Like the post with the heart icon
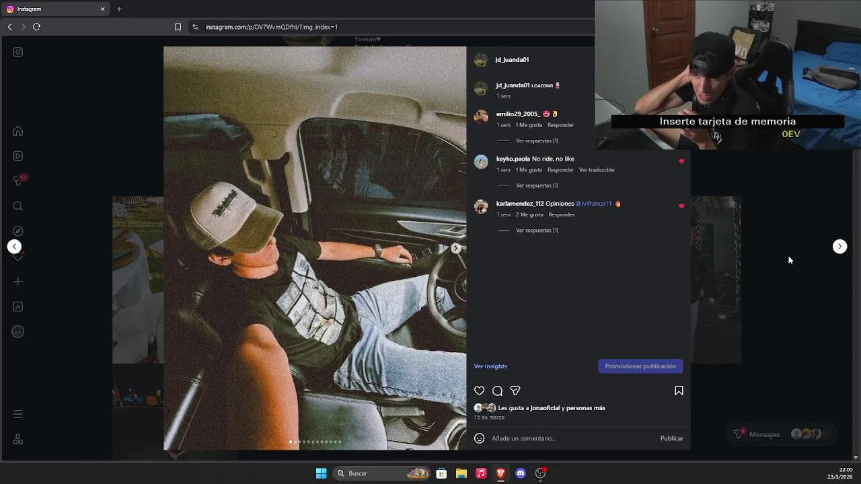 click(x=479, y=391)
